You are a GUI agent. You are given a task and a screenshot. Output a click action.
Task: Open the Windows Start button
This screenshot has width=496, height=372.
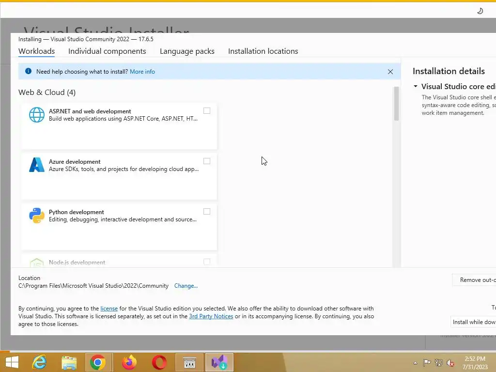click(x=12, y=362)
